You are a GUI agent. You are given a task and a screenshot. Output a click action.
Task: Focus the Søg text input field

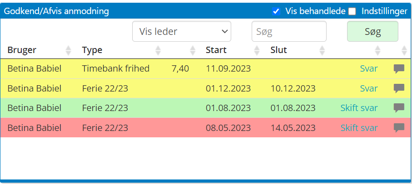[x=289, y=32]
